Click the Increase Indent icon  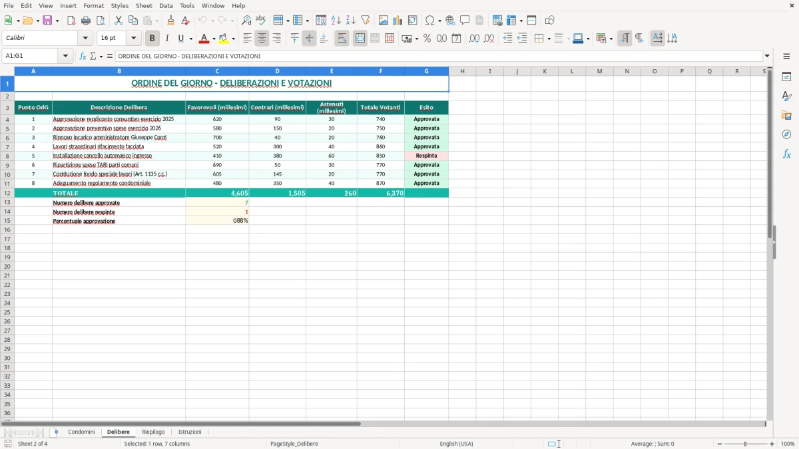pyautogui.click(x=507, y=39)
